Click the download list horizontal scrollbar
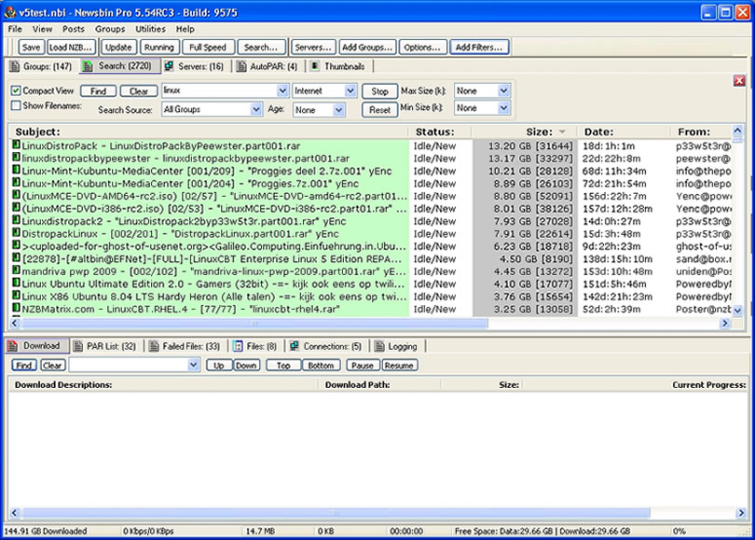Screen dimensions: 755x540 (336, 513)
